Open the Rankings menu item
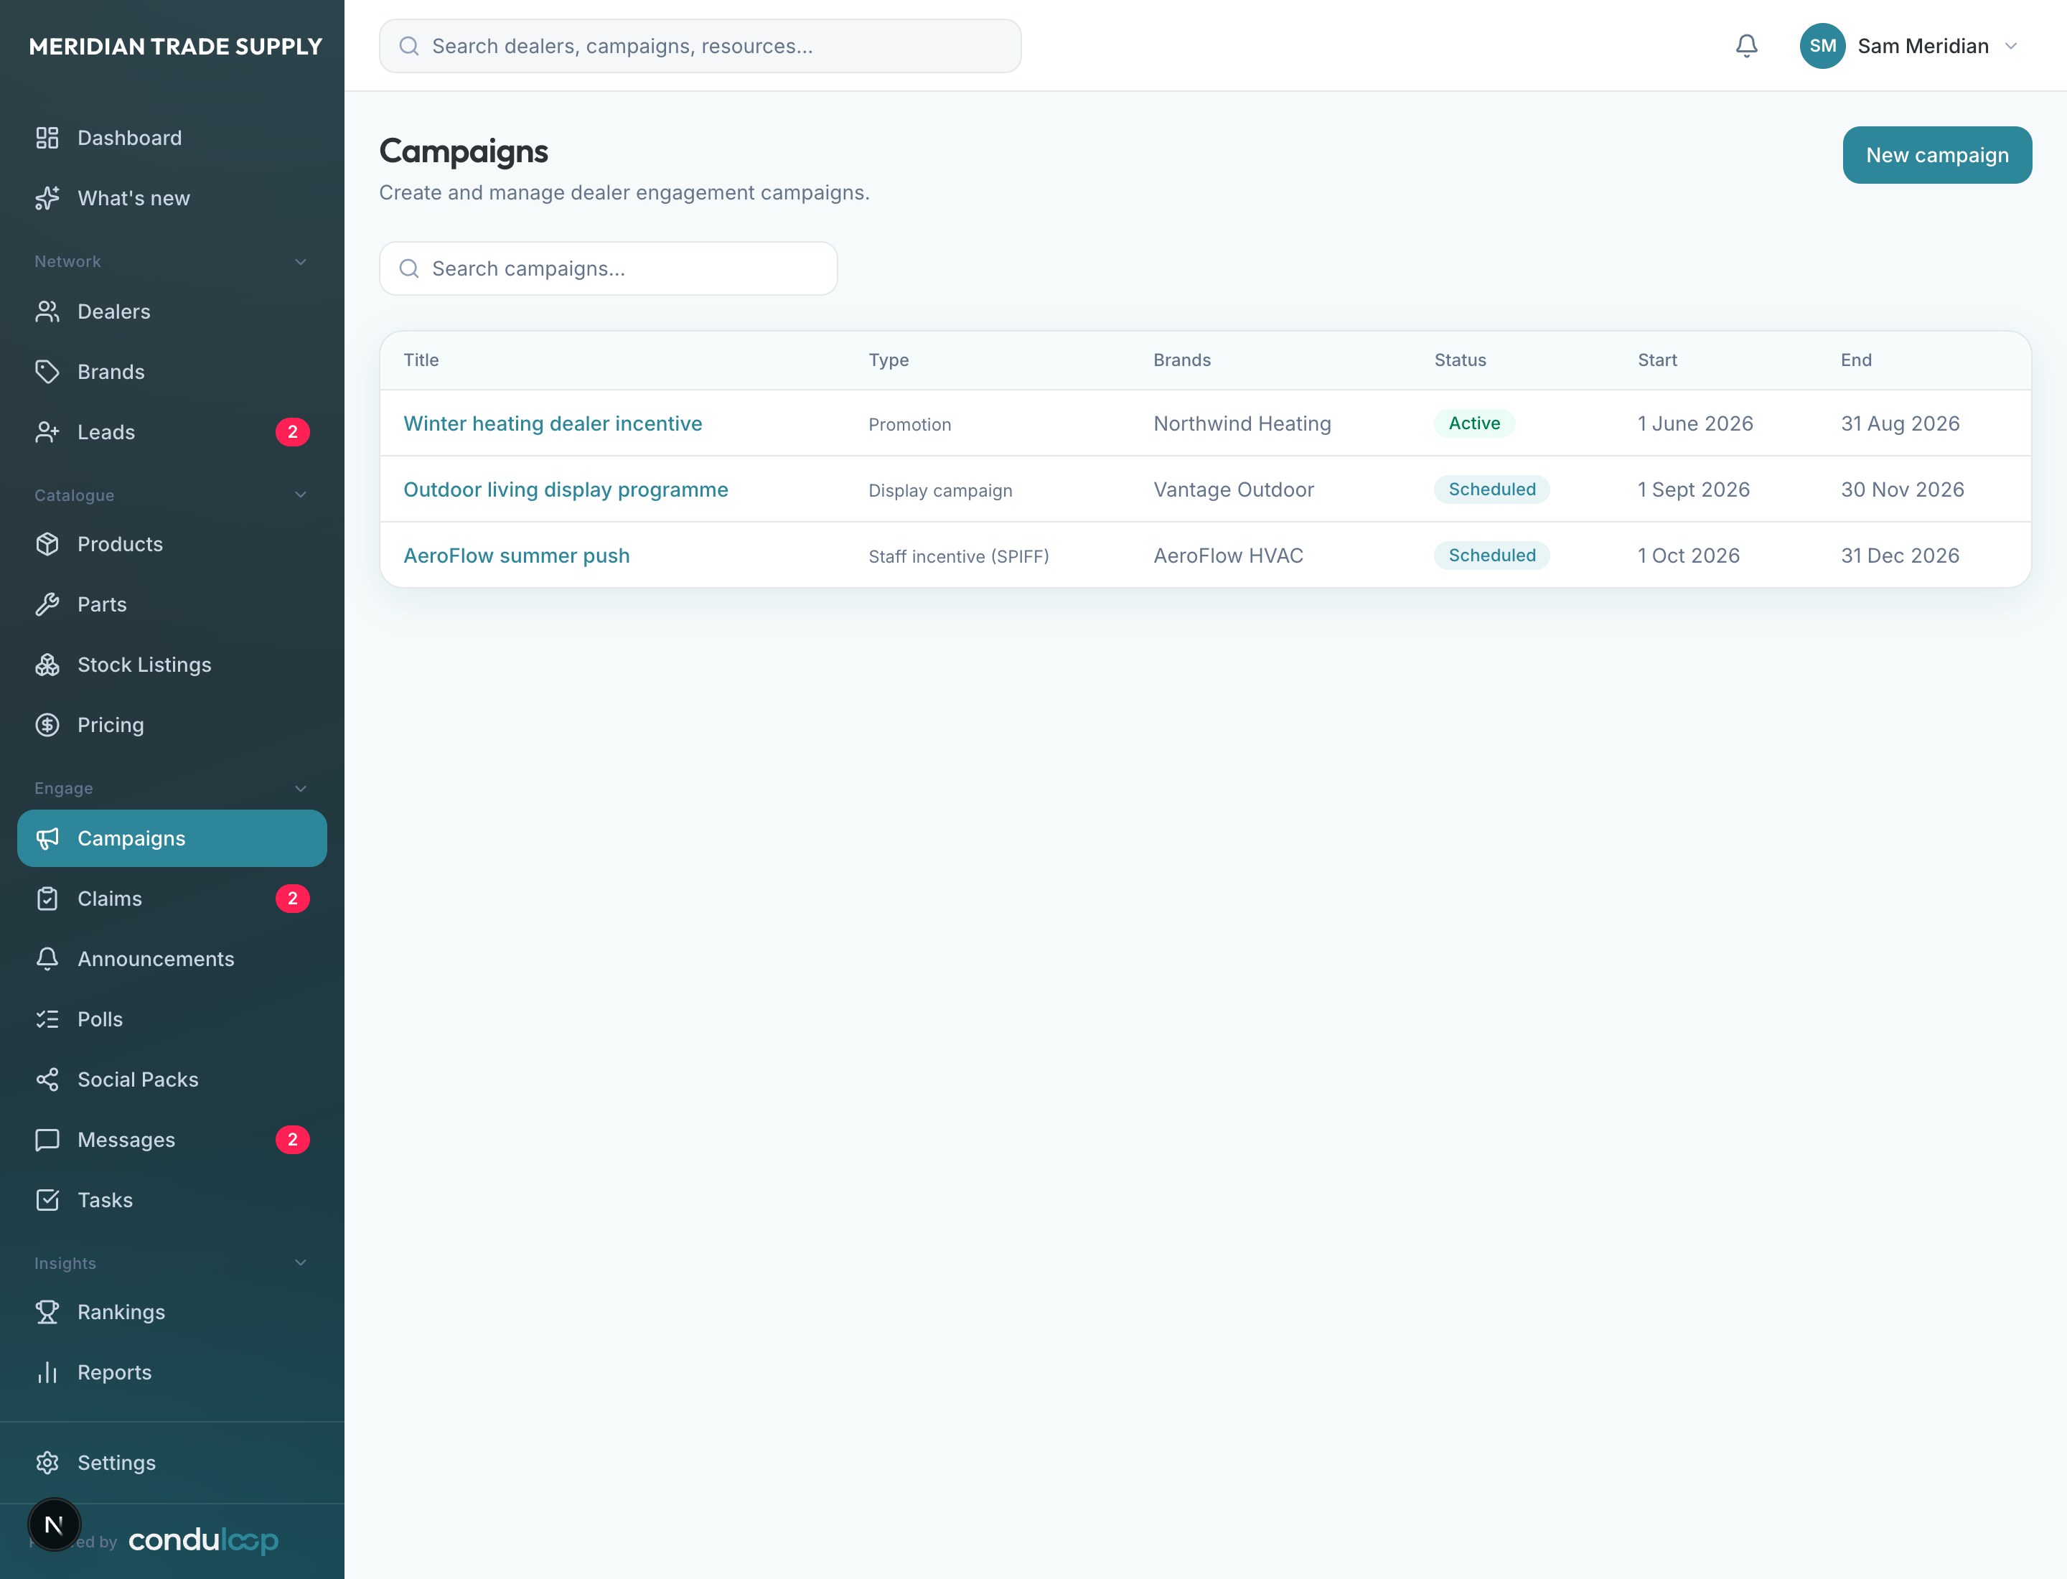This screenshot has width=2067, height=1579. point(172,1312)
